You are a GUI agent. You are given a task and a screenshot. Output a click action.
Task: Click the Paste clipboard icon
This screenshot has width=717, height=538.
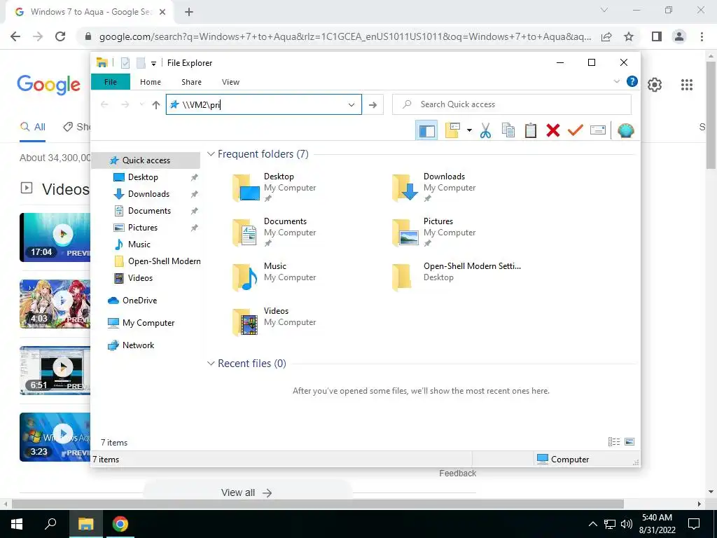(531, 131)
